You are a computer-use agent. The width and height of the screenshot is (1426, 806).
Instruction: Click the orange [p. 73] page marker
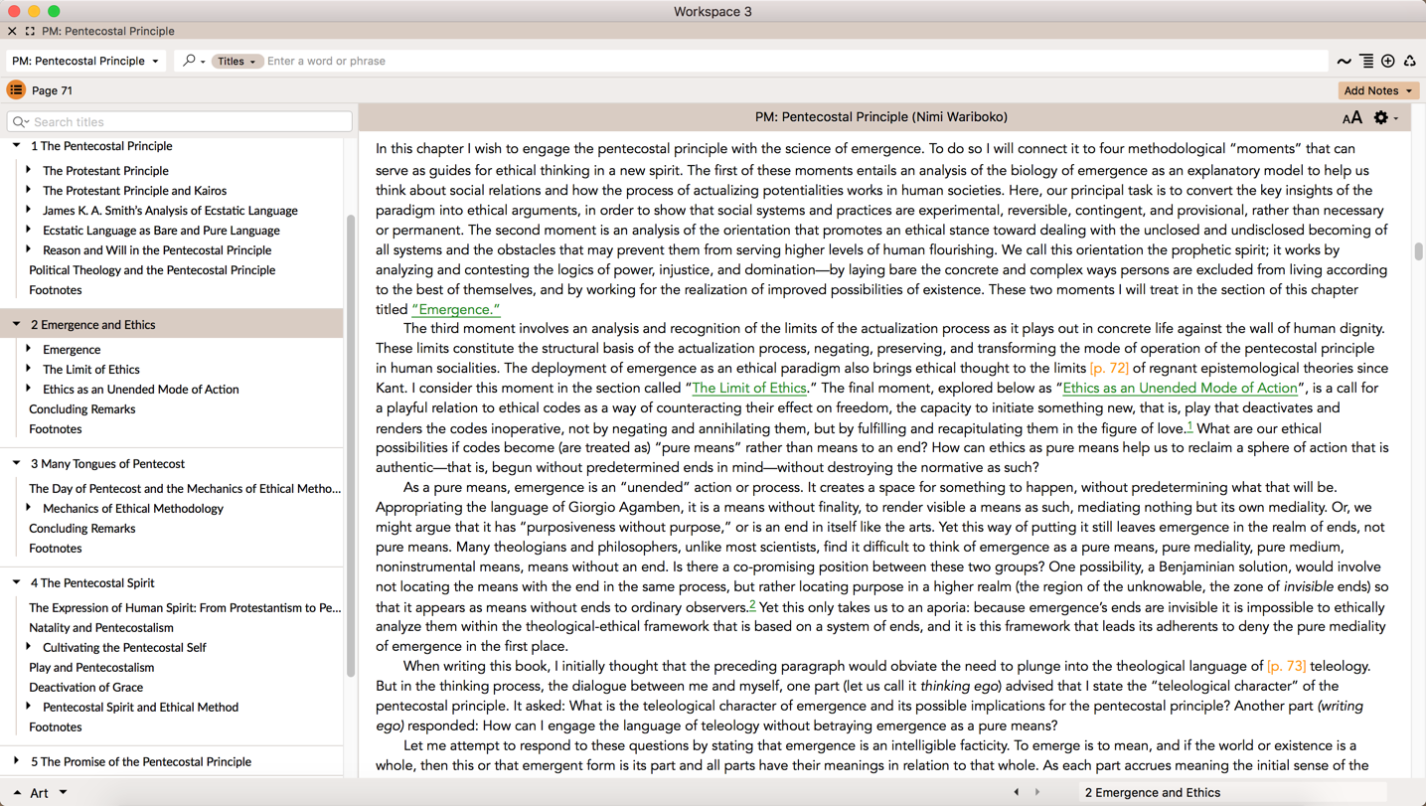click(x=1287, y=667)
